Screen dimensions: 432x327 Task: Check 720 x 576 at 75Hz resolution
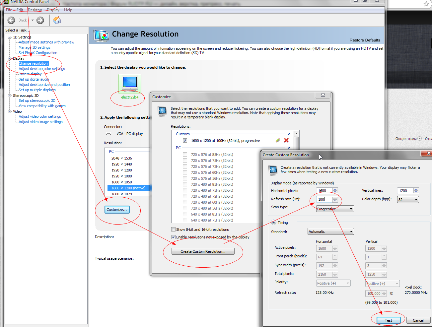click(x=185, y=161)
